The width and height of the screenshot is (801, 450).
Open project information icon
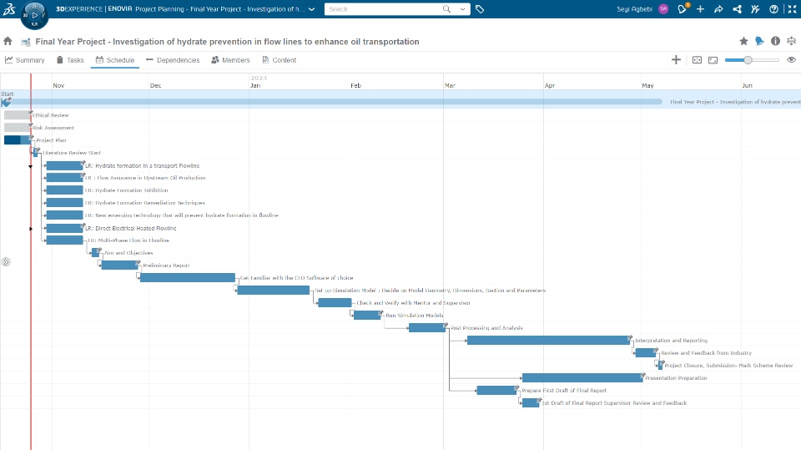pos(775,41)
